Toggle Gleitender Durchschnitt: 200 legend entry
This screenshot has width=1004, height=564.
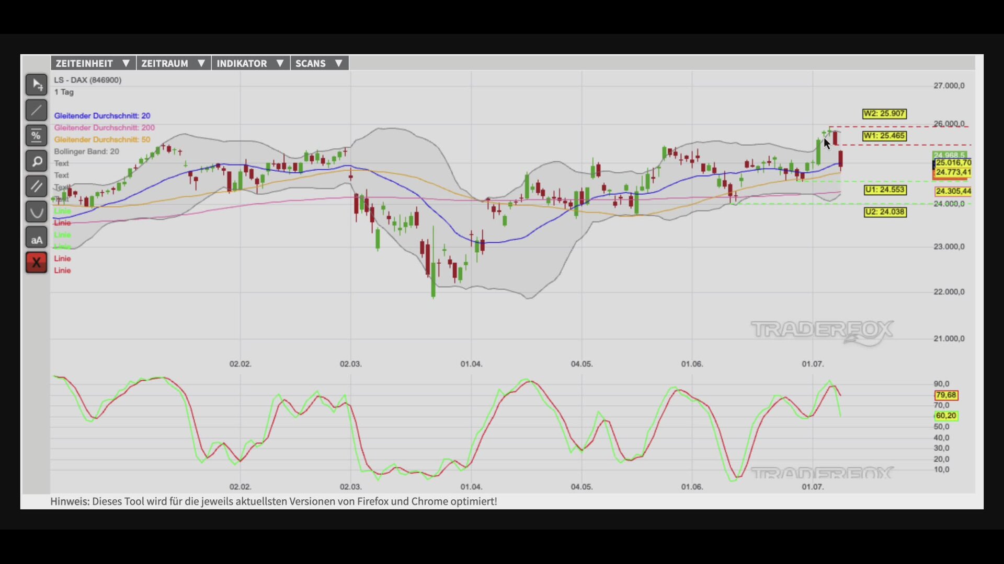pyautogui.click(x=104, y=127)
